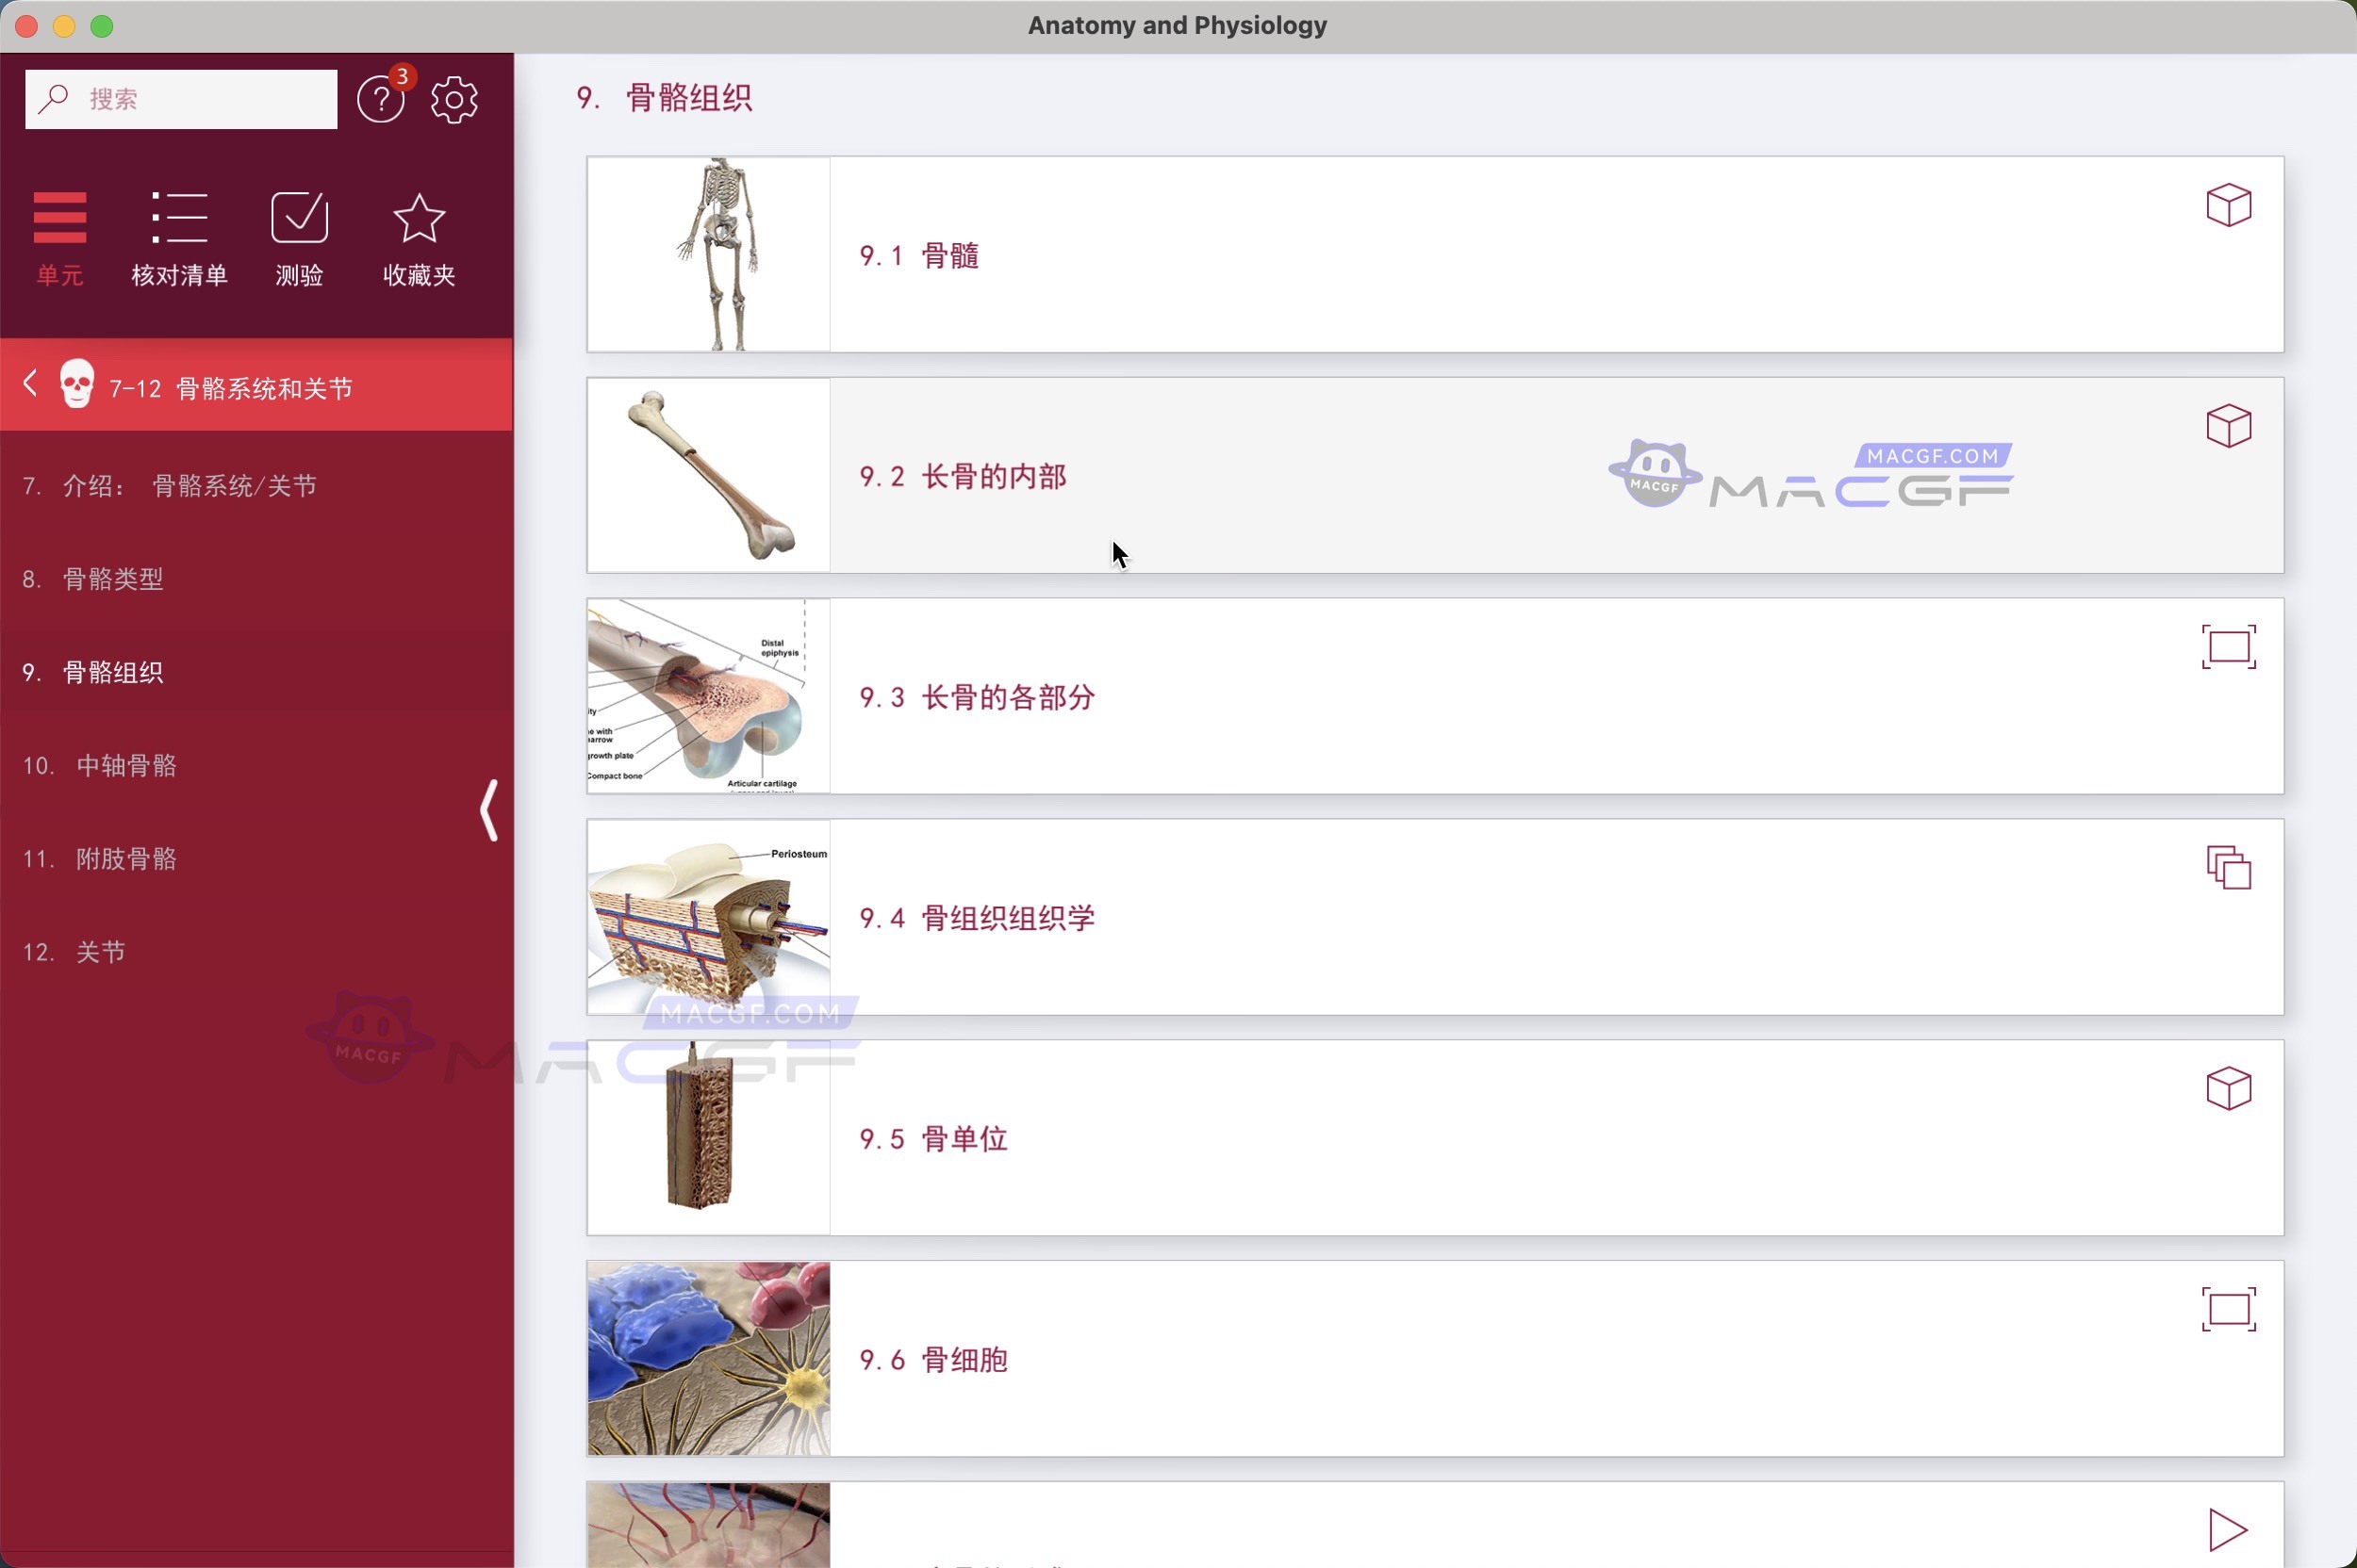Select chapter 8 骨骼类型
This screenshot has width=2357, height=1568.
click(112, 578)
